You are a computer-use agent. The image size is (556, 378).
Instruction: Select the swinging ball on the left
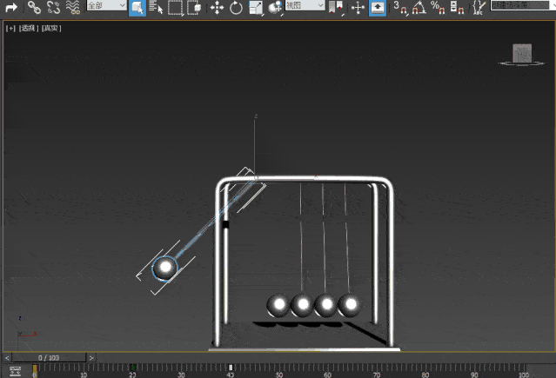164,268
